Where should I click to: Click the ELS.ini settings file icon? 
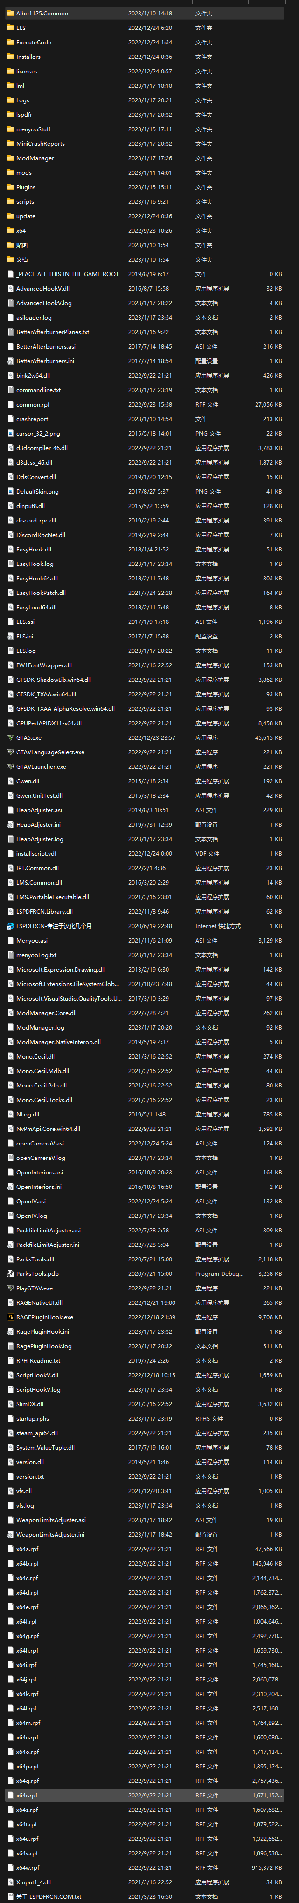10,636
